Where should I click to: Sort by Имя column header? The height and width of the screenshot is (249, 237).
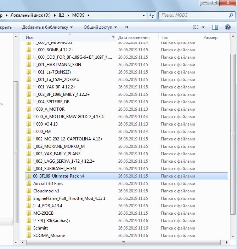[x=30, y=37]
